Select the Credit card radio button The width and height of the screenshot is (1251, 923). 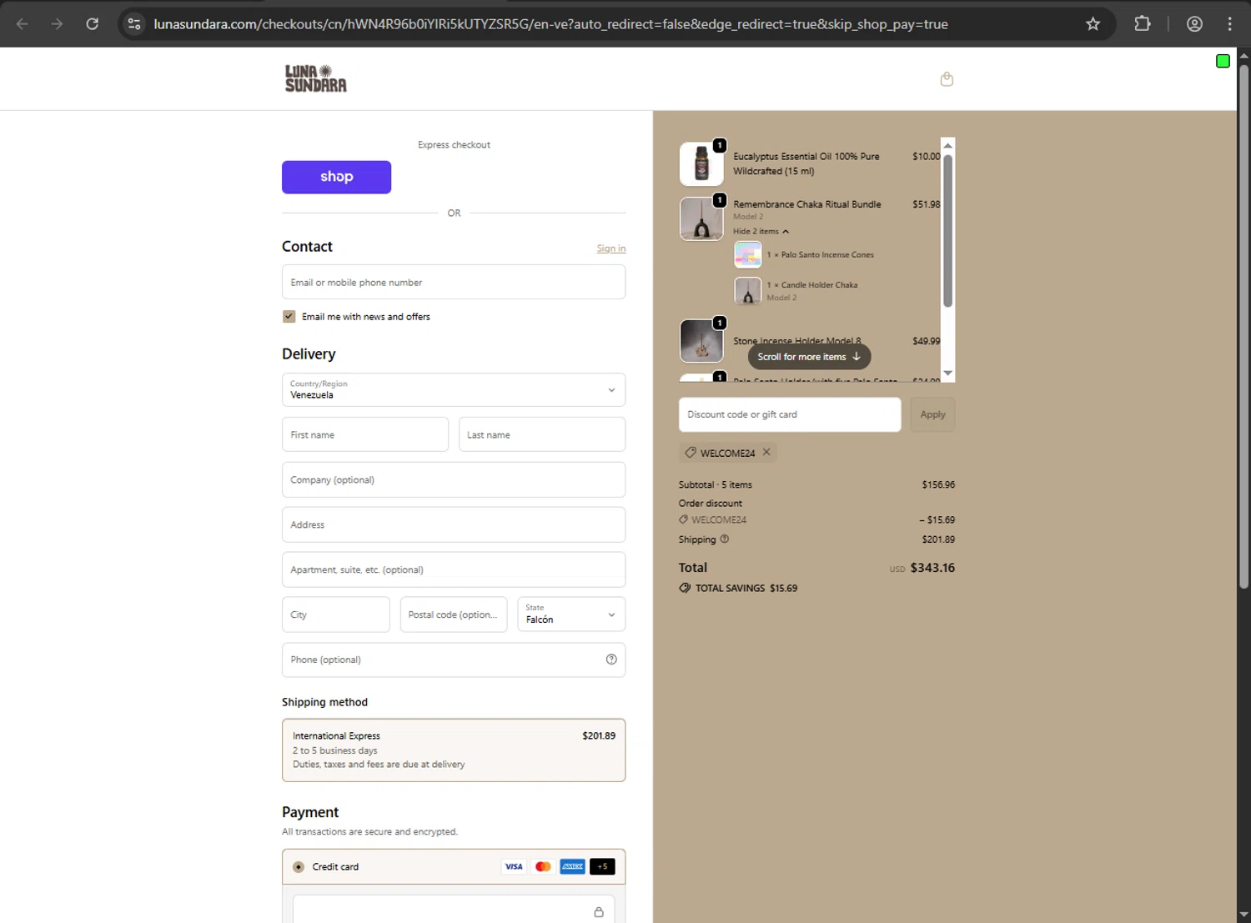point(299,867)
